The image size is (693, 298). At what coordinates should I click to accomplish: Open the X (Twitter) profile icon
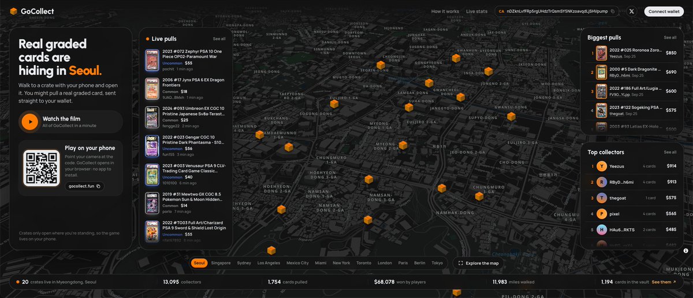click(631, 12)
